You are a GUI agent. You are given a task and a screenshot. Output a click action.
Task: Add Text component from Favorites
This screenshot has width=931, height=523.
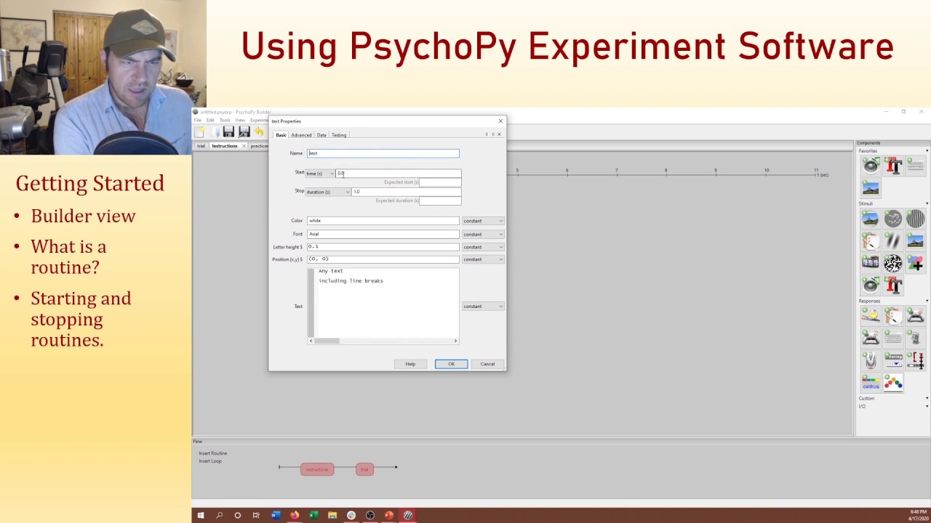click(x=893, y=166)
